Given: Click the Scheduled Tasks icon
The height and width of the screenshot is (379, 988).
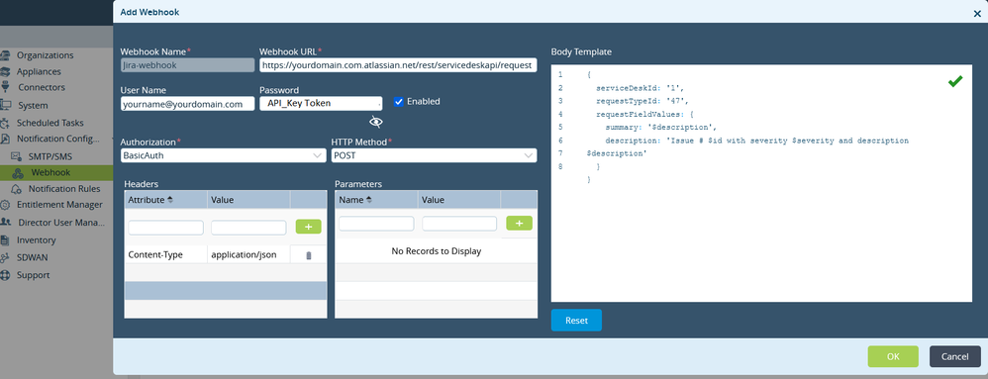Looking at the screenshot, I should point(5,123).
